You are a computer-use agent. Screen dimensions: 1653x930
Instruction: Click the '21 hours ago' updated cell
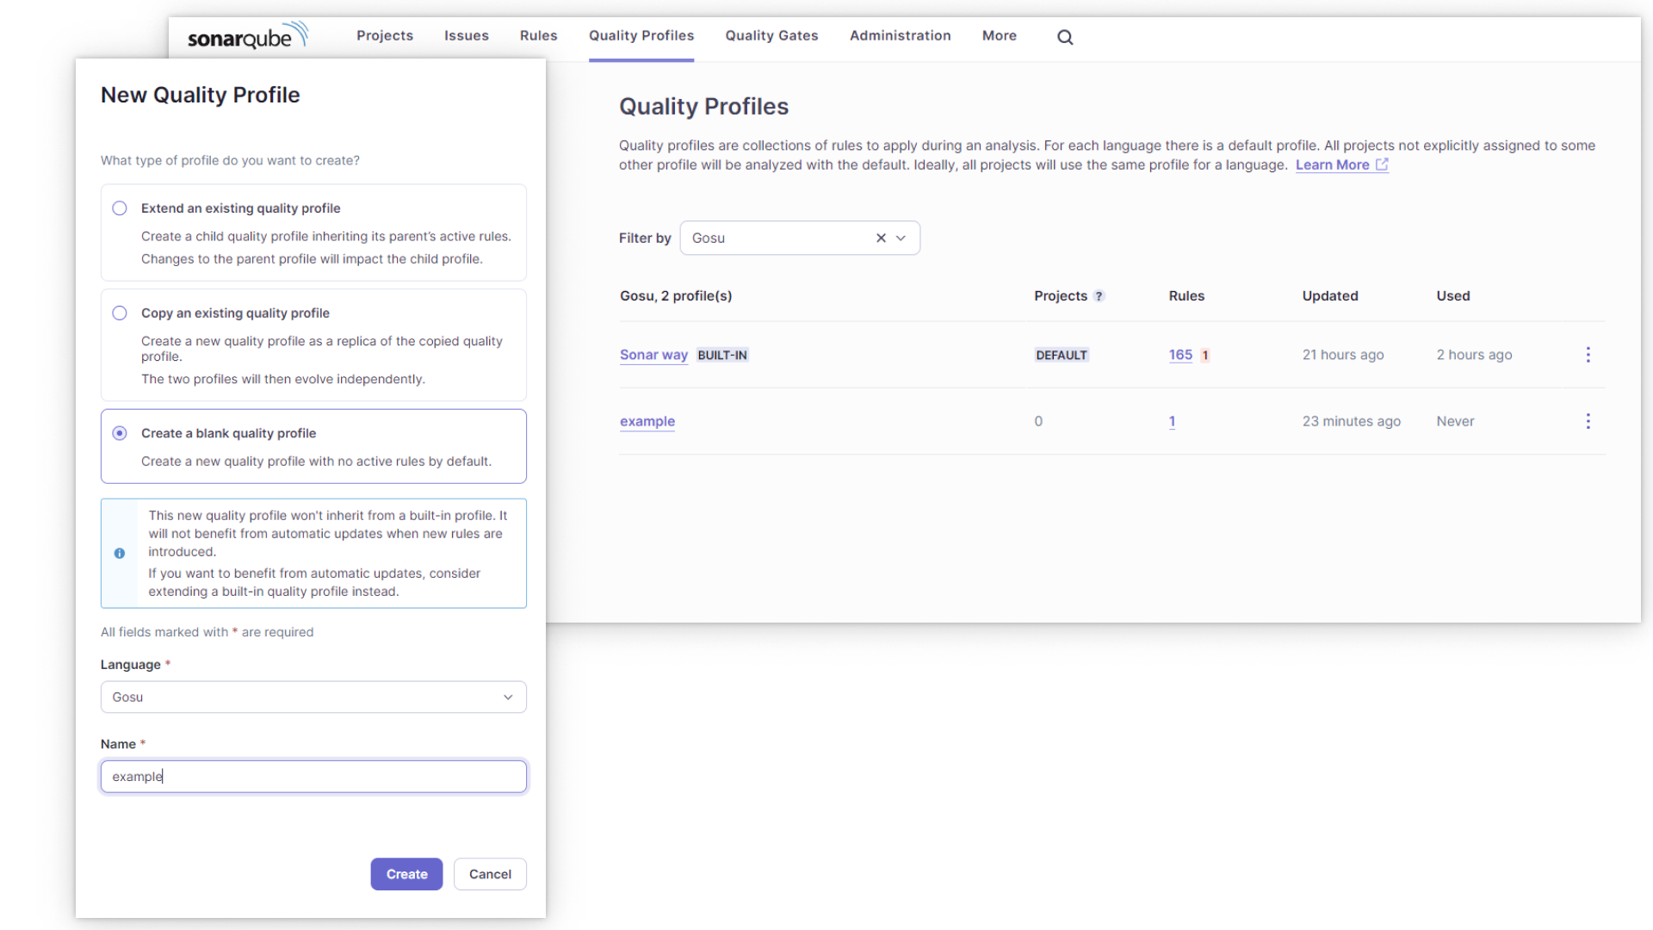tap(1343, 355)
